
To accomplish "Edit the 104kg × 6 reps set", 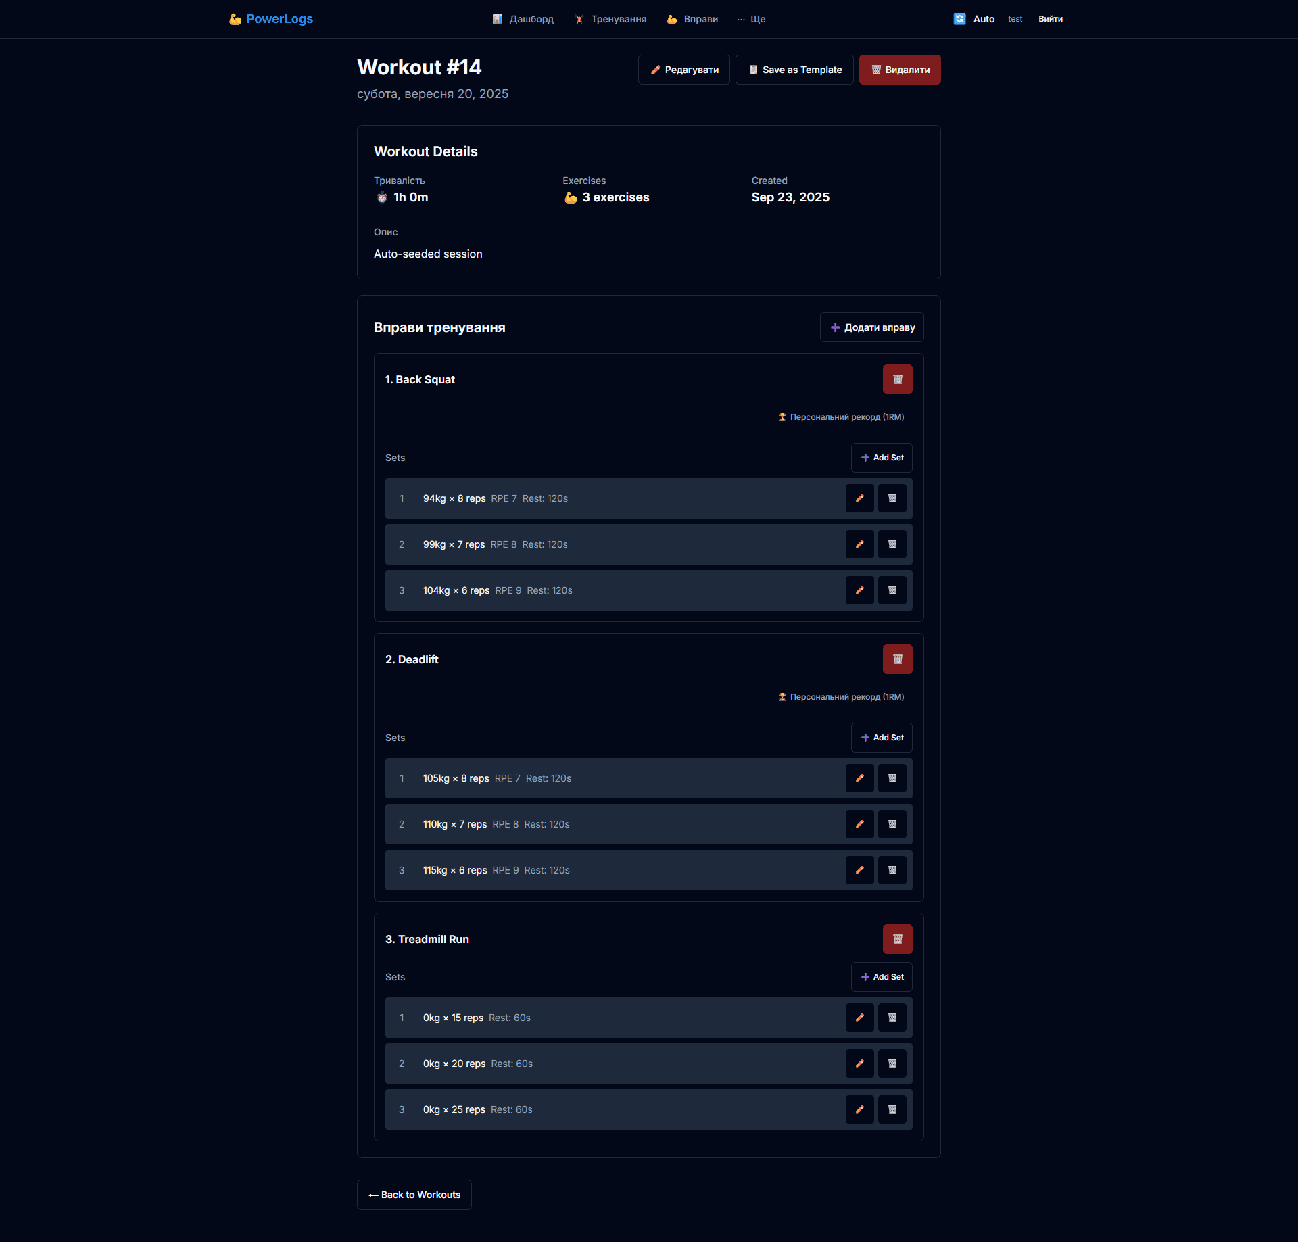I will click(859, 590).
